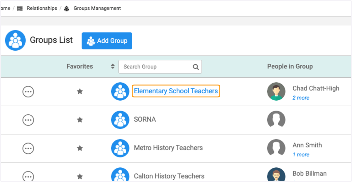
Task: Open options menu for Calton History Teachers row
Action: (x=28, y=176)
